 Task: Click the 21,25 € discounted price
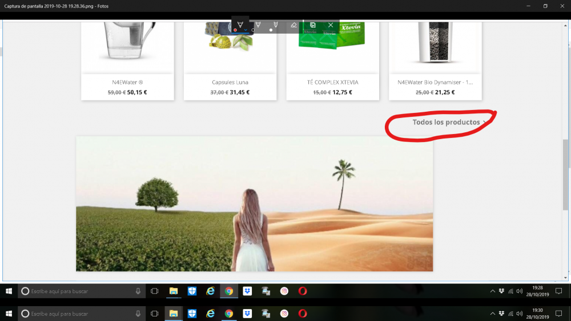[x=445, y=92]
